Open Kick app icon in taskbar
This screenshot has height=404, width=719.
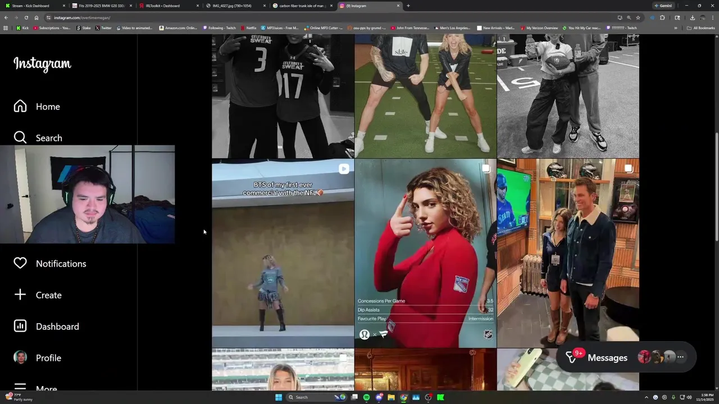point(440,397)
